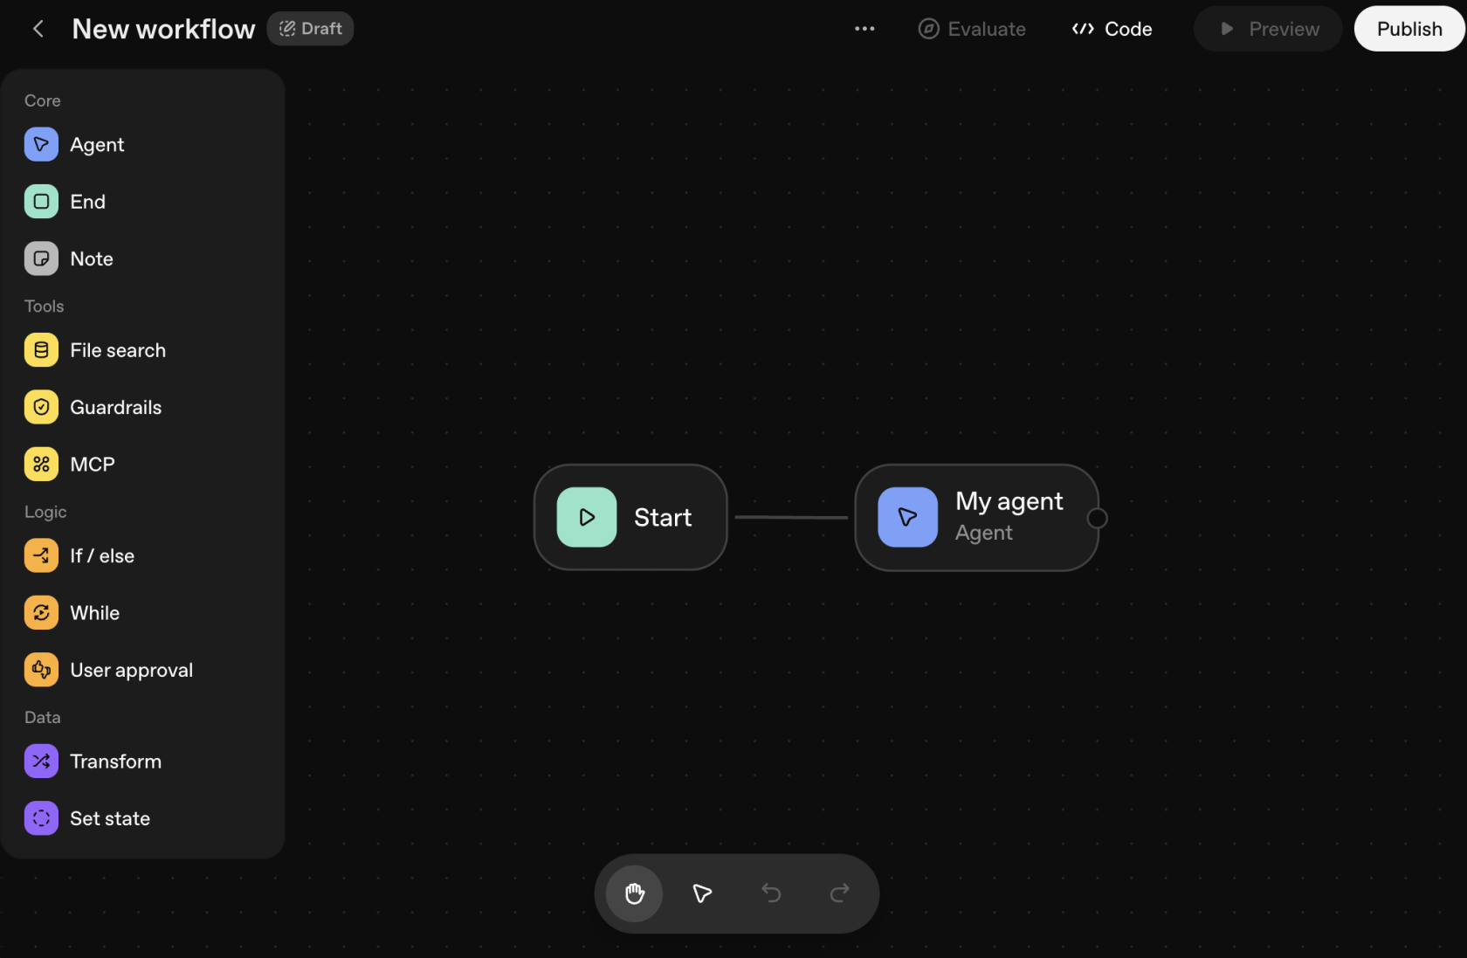This screenshot has height=958, width=1467.
Task: Click the Set state node icon
Action: pos(41,819)
